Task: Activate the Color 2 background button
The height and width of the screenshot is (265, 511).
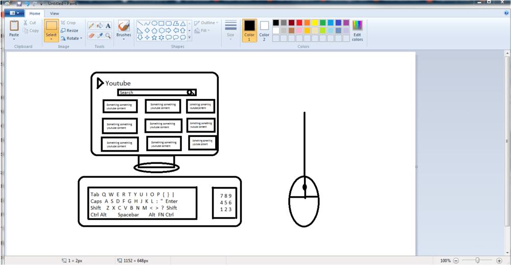Action: click(264, 30)
